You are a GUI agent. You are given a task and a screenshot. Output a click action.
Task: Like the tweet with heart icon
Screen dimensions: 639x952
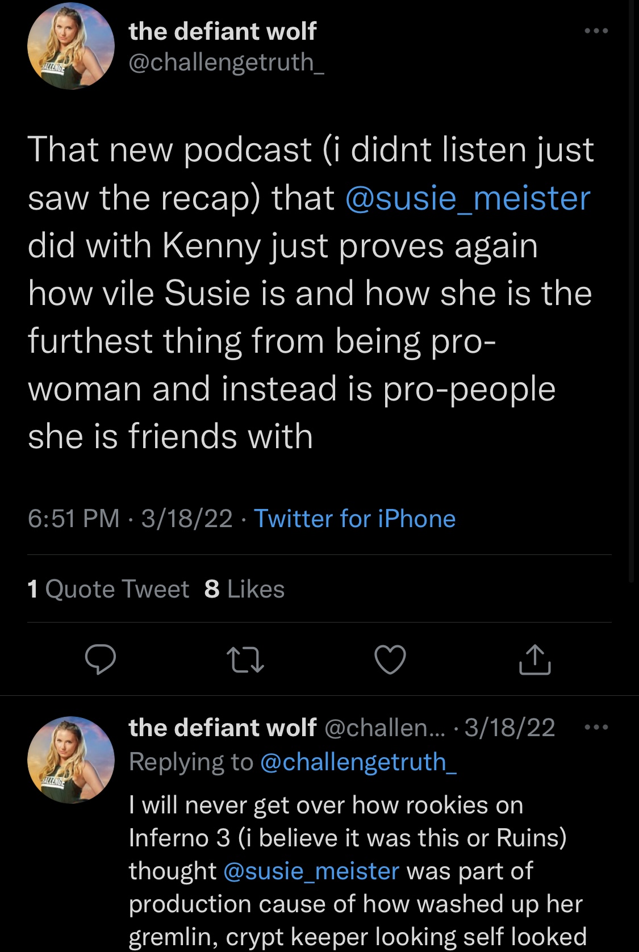coord(390,659)
